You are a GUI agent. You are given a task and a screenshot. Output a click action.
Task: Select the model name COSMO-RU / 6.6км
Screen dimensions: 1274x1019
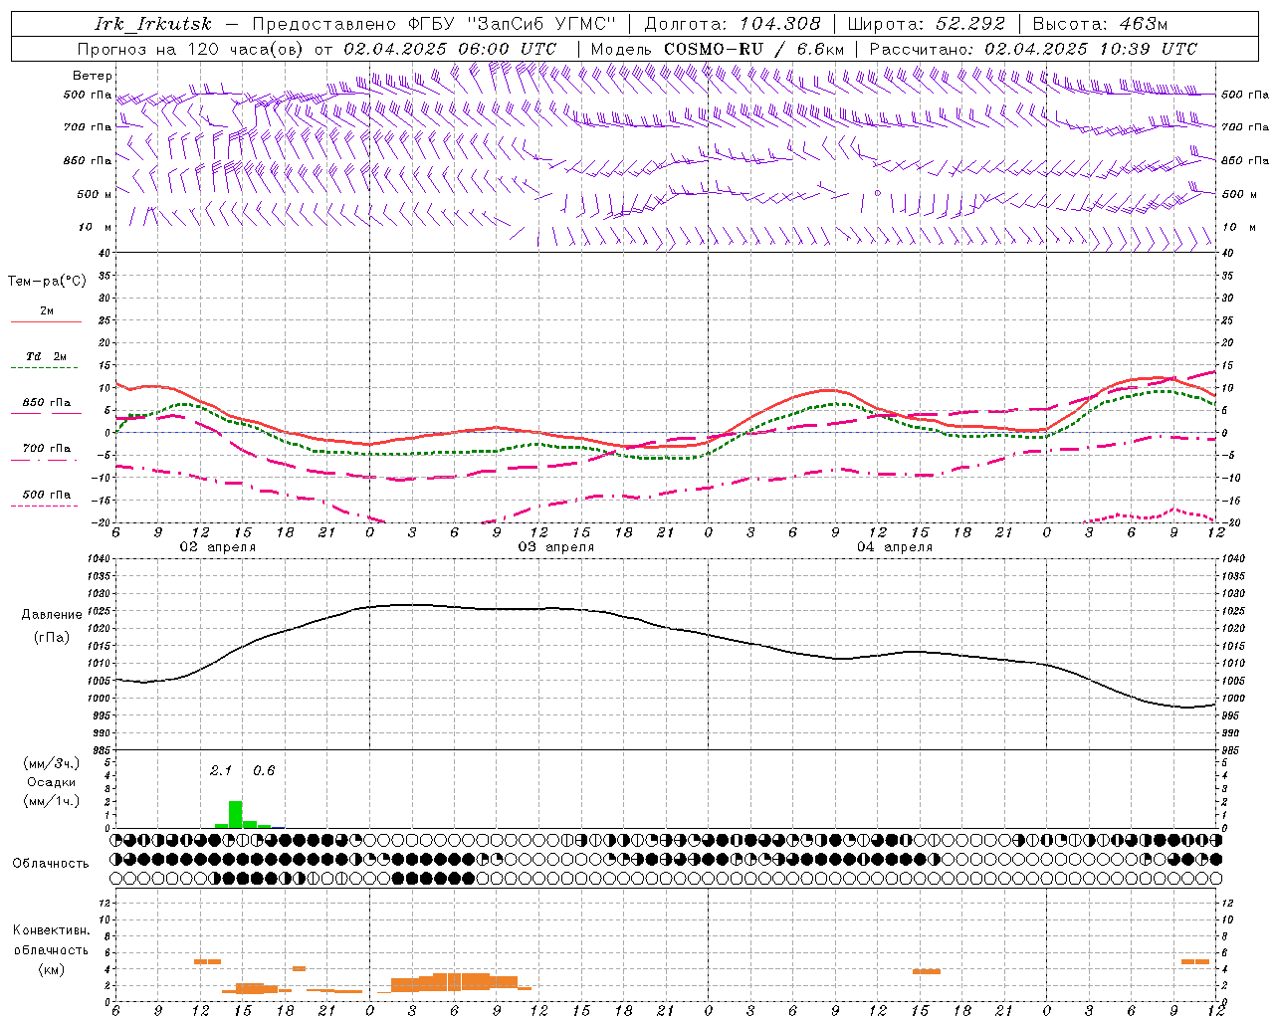[753, 49]
